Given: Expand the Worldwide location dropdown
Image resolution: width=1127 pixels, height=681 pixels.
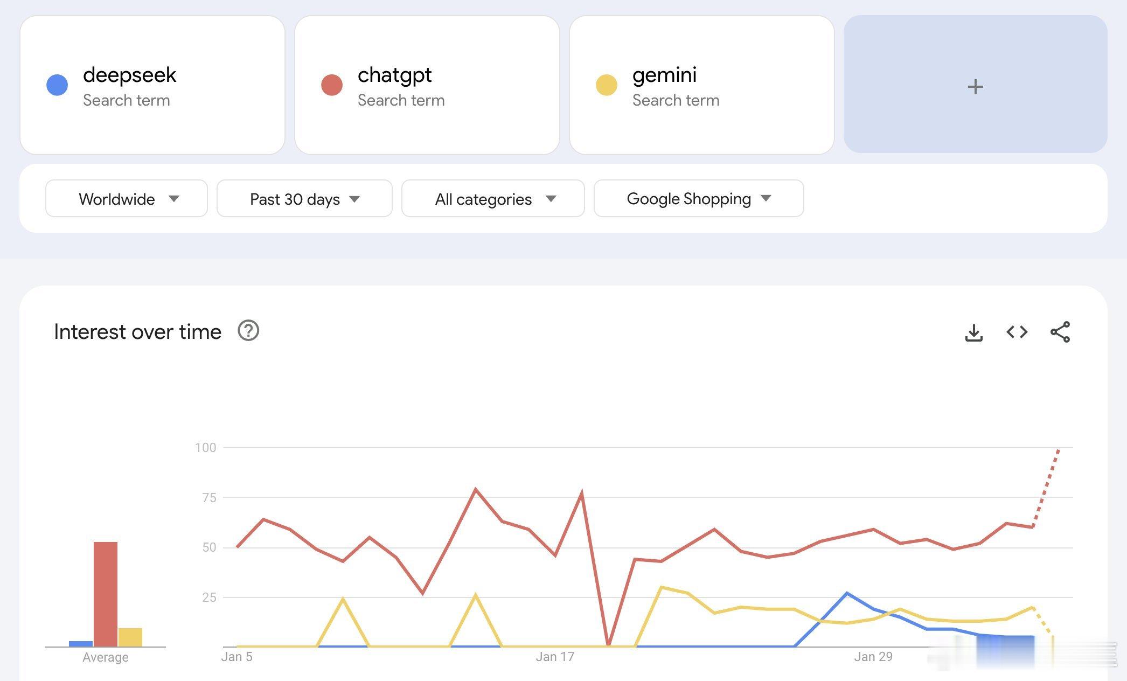Looking at the screenshot, I should point(126,198).
